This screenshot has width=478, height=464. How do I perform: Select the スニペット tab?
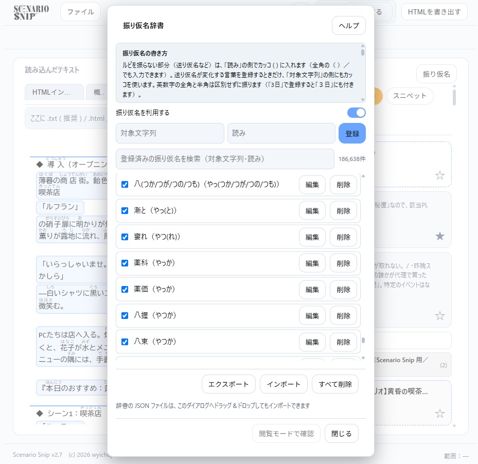click(x=410, y=96)
